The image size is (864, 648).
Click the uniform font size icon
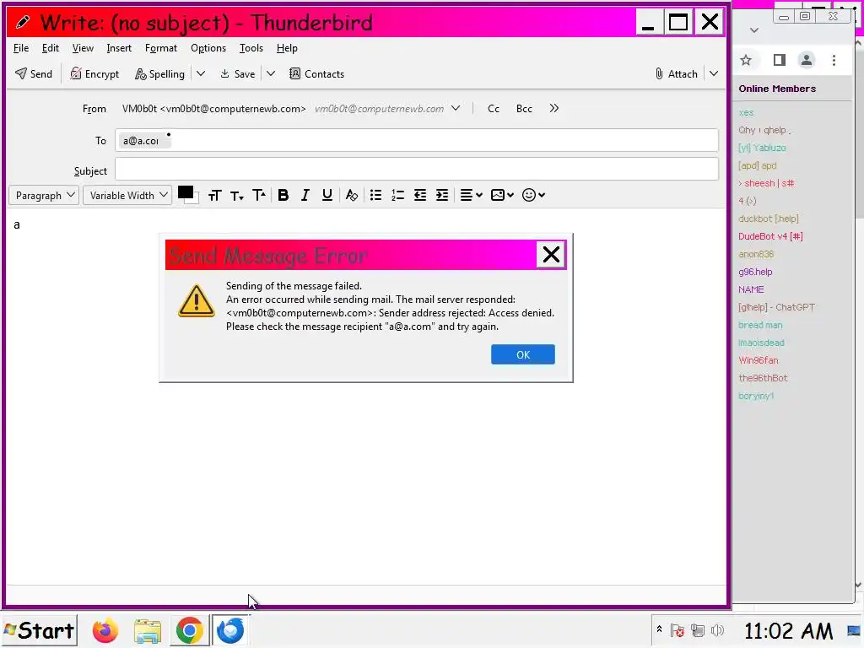[x=214, y=195]
